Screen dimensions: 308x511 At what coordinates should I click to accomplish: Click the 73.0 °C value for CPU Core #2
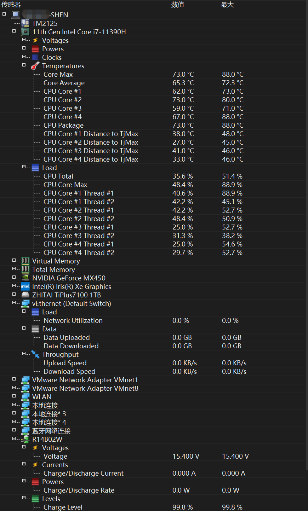[183, 100]
